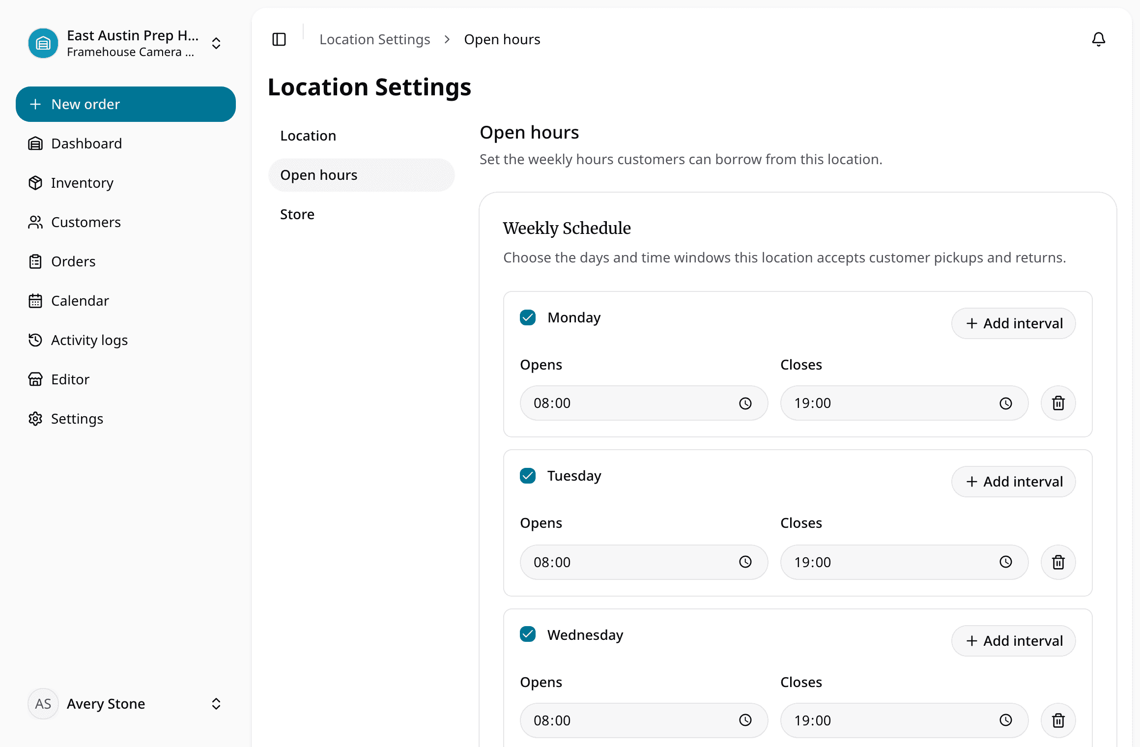
Task: Click the Weekly Schedule heading
Action: [567, 228]
